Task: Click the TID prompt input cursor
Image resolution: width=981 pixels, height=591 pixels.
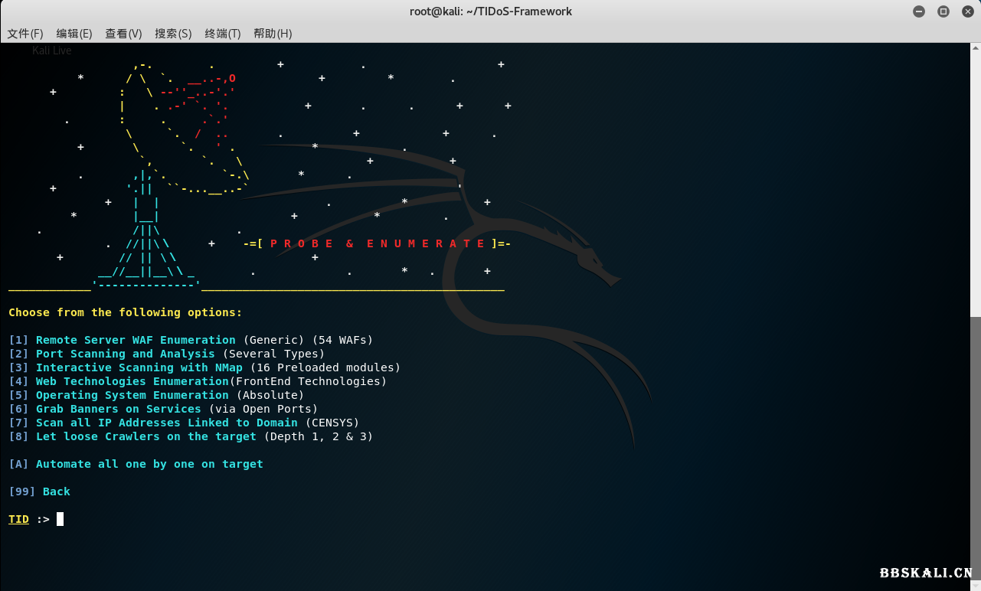Action: (60, 519)
